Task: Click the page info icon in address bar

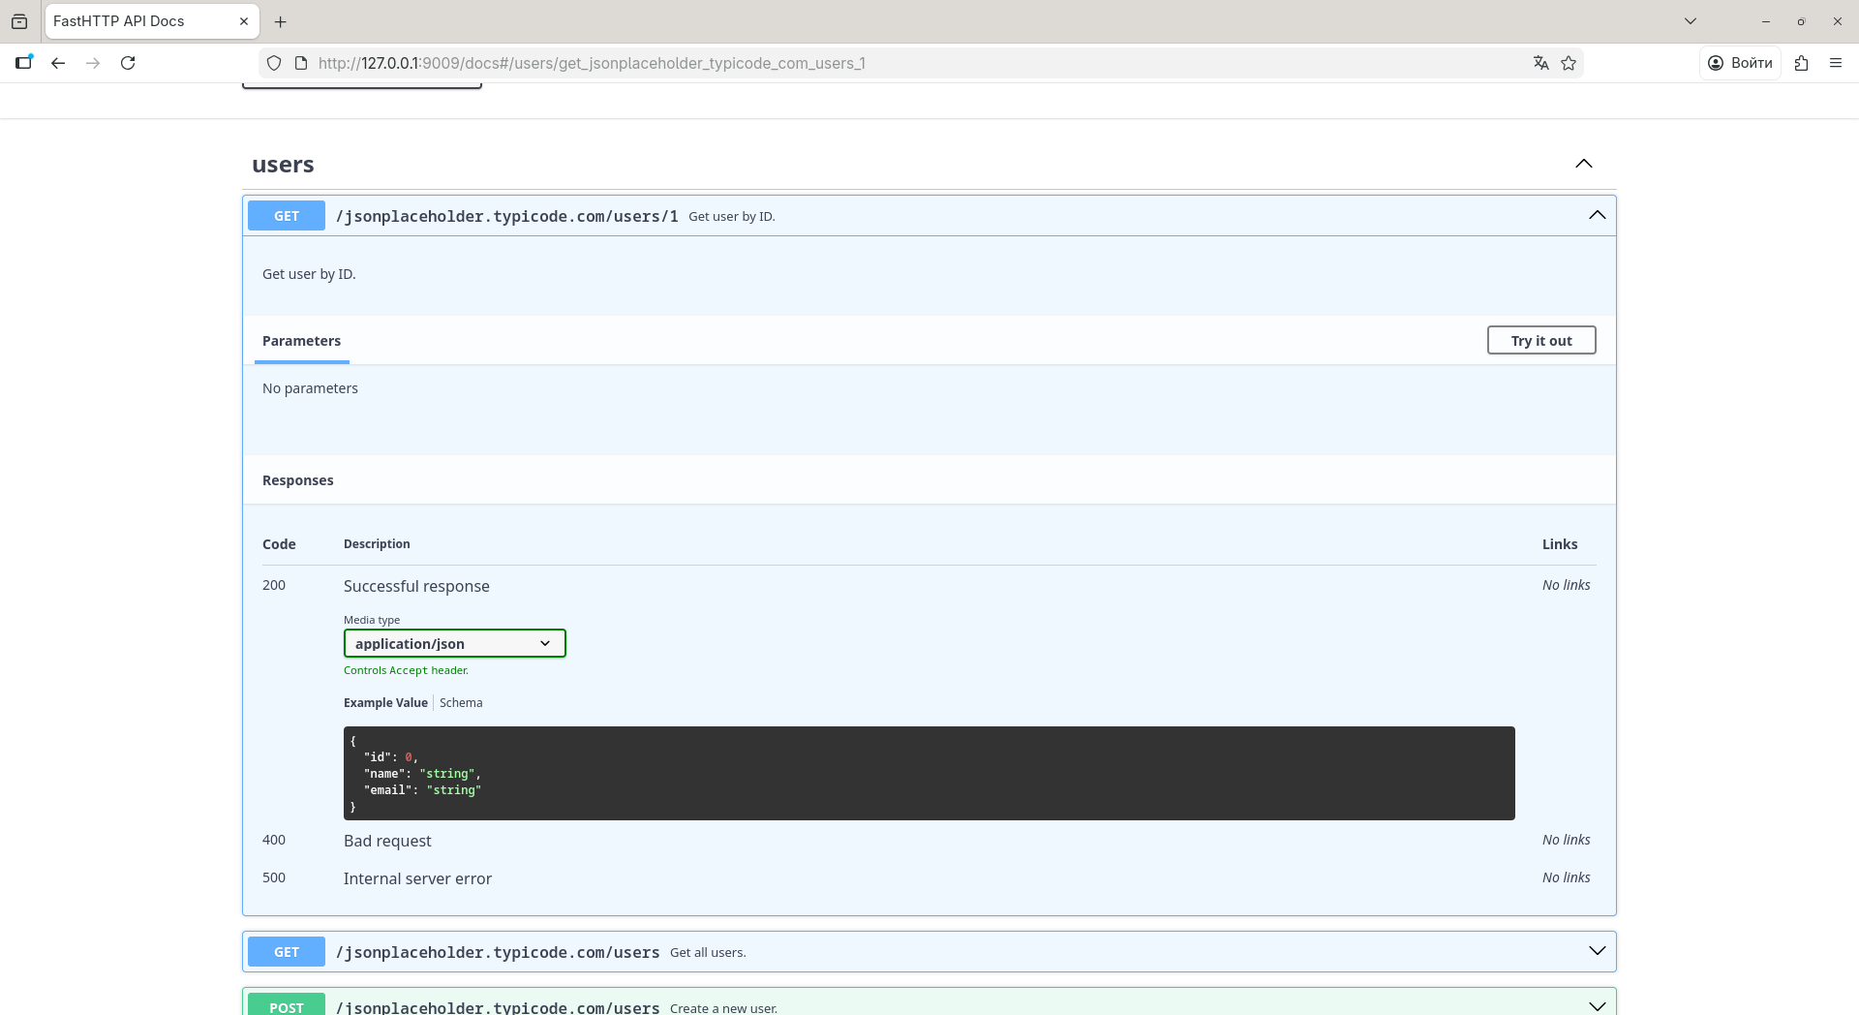Action: (301, 63)
